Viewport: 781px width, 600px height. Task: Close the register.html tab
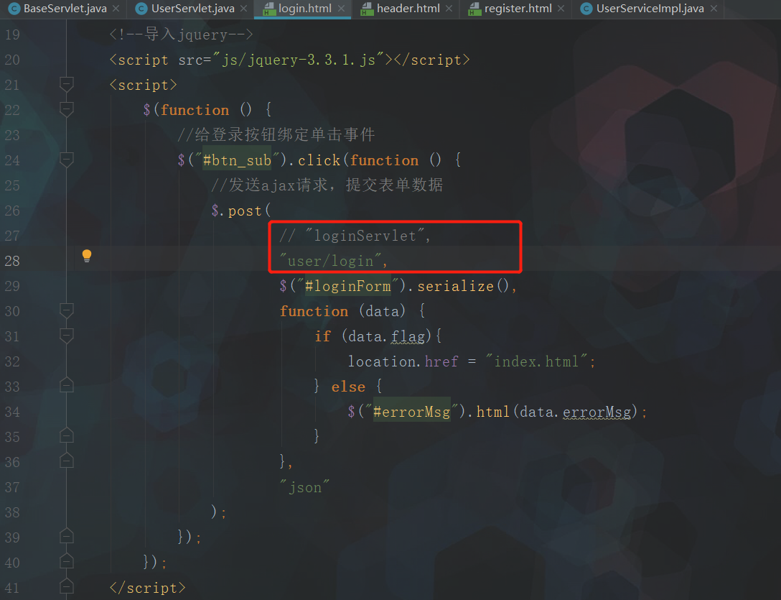pyautogui.click(x=561, y=9)
